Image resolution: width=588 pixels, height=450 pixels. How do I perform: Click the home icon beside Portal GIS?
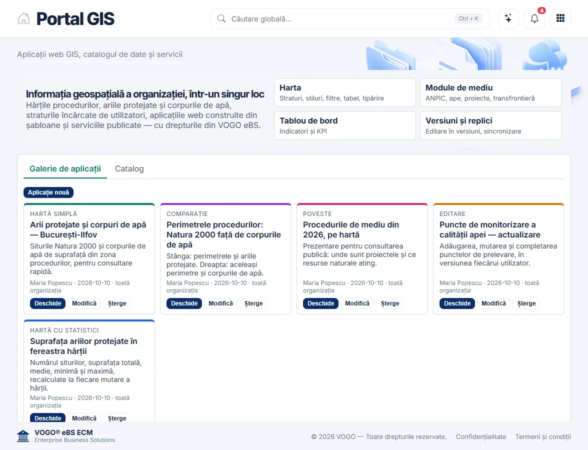click(23, 18)
